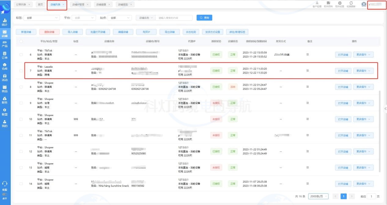Open the 首页 tab
The width and height of the screenshot is (387, 205).
point(39,4)
